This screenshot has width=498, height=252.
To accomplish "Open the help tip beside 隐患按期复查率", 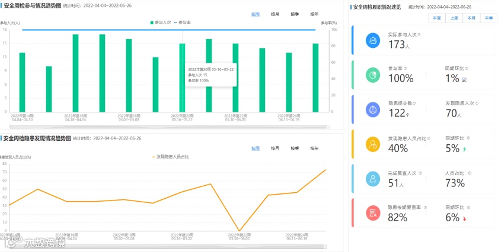I will click(x=425, y=207).
